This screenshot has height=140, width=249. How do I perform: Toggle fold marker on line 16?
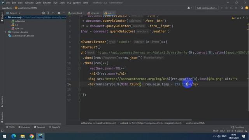(79, 95)
